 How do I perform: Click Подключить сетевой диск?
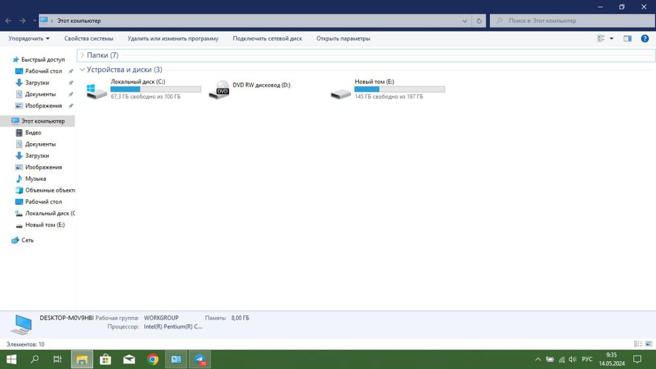(268, 39)
